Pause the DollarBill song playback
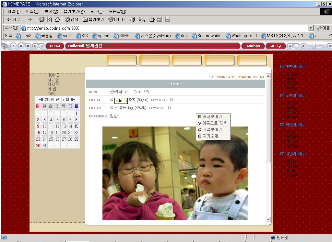Image resolution: width=332 pixels, height=242 pixels. pyautogui.click(x=21, y=46)
